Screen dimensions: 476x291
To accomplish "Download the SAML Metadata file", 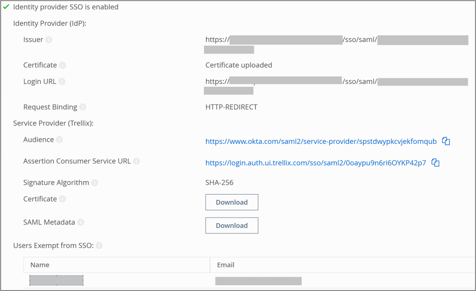I will coord(232,226).
